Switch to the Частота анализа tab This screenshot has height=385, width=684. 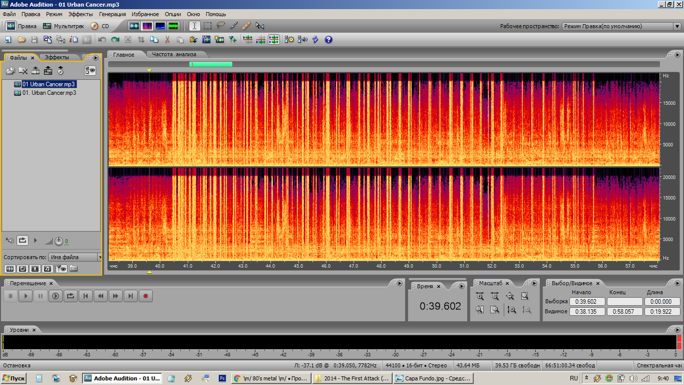point(174,55)
